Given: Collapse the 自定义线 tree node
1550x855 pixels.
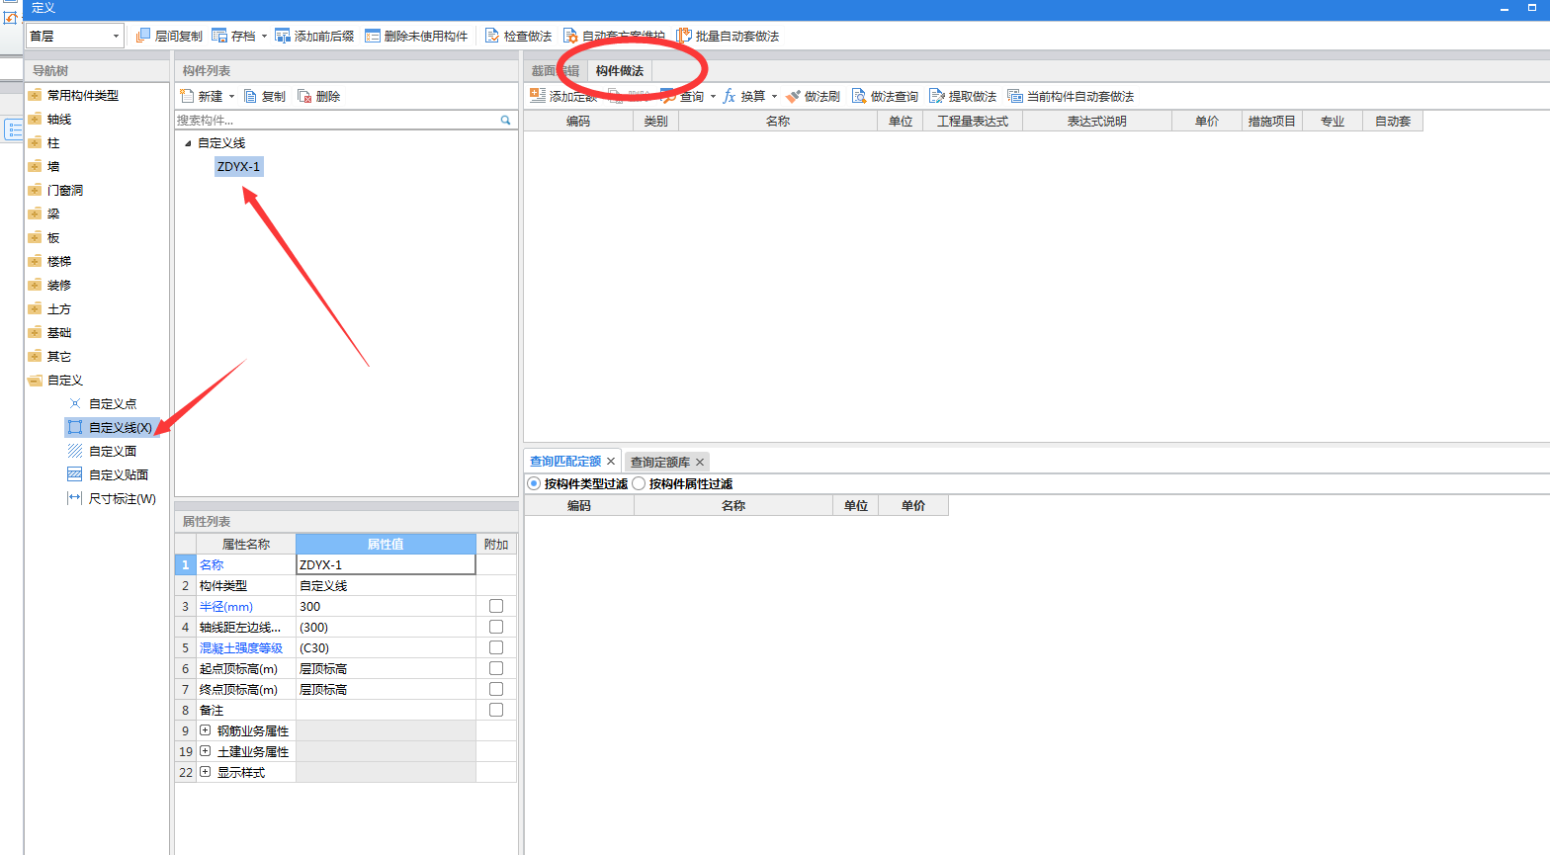Looking at the screenshot, I should pos(188,143).
